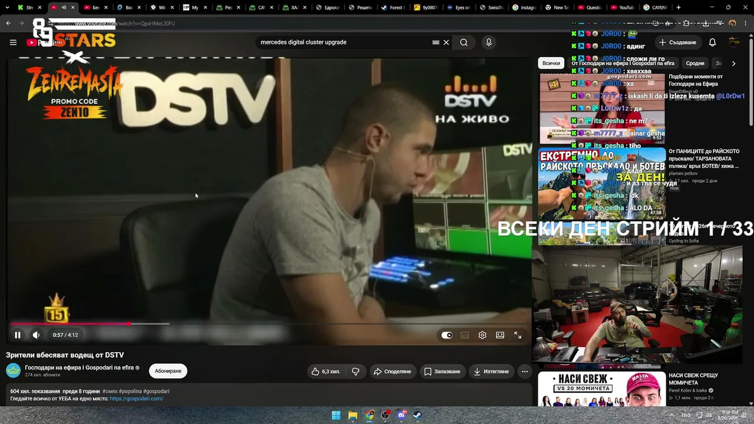The width and height of the screenshot is (754, 424).
Task: Click the video title Зрители вбесяват водещ от DSTV
Action: 65,355
